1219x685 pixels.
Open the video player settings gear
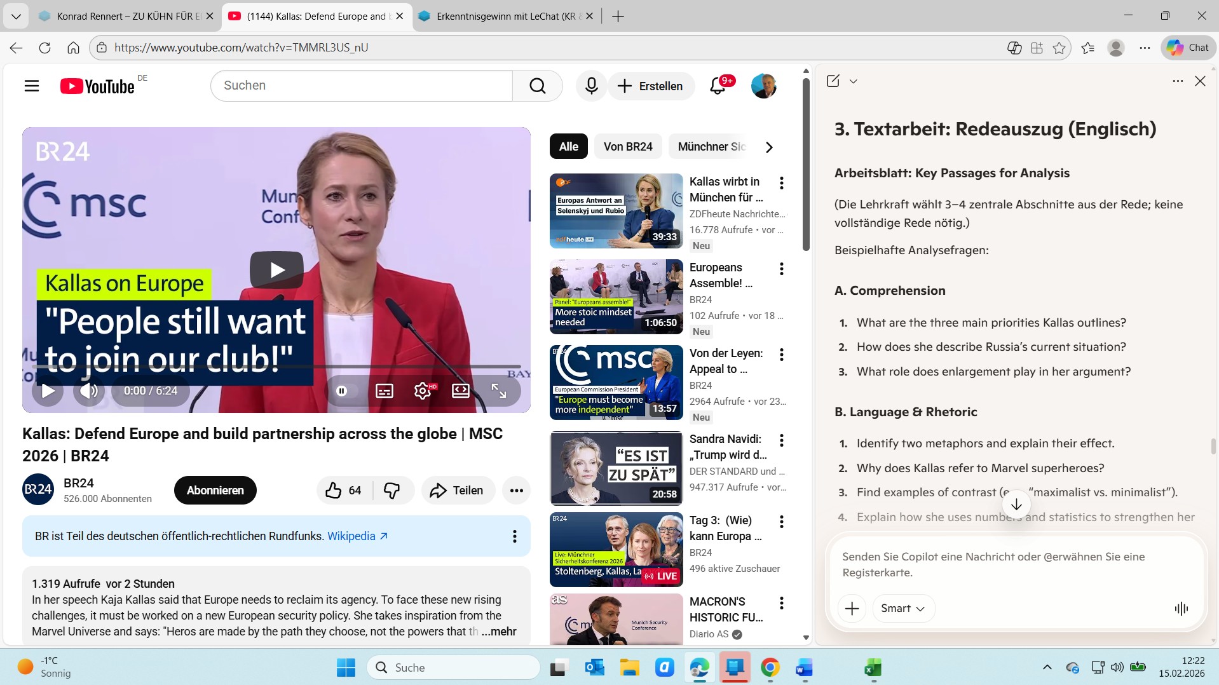[423, 391]
